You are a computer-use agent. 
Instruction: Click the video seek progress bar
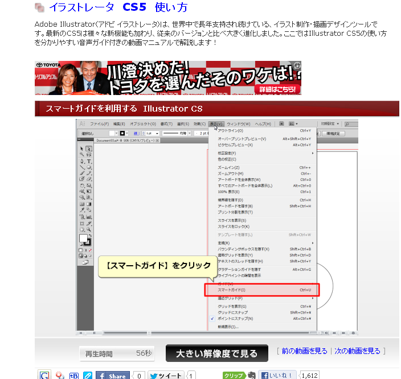click(206, 333)
